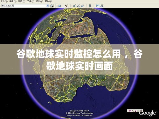Open the 工具(T) menu
Viewport: 159px width, 119px height.
coord(31,1)
